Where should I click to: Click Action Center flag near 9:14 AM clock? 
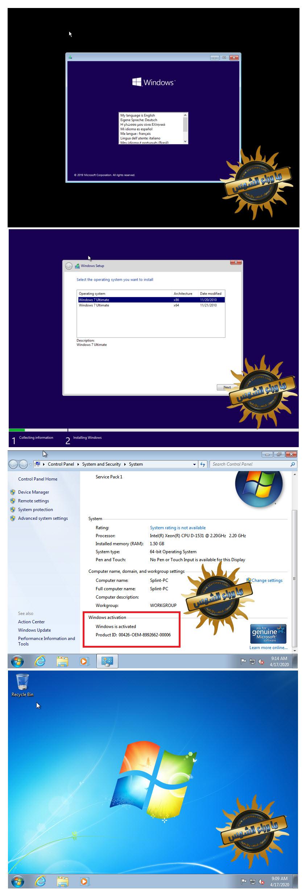pos(244,661)
